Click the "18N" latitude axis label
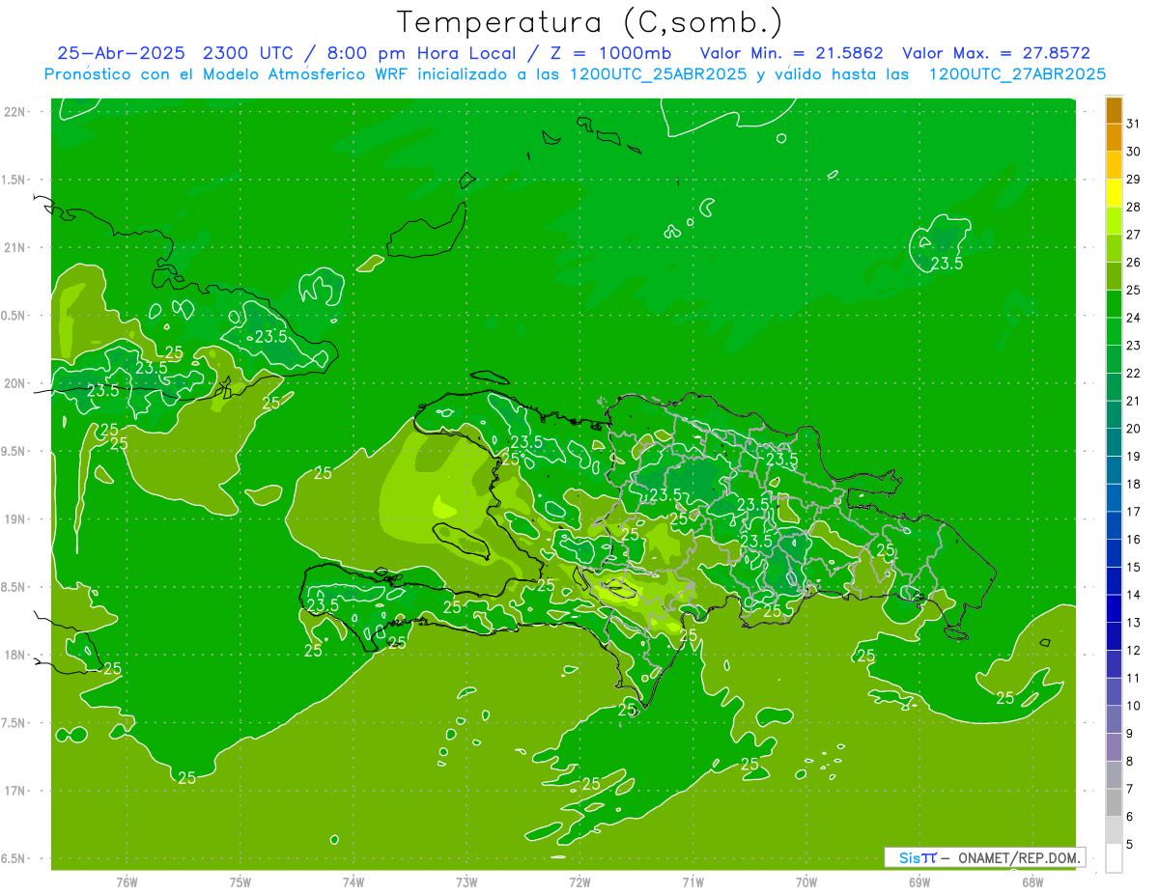This screenshot has height=895, width=1159. coord(15,655)
